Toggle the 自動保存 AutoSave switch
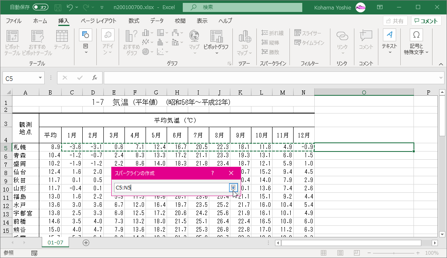447x258 pixels. pyautogui.click(x=41, y=7)
